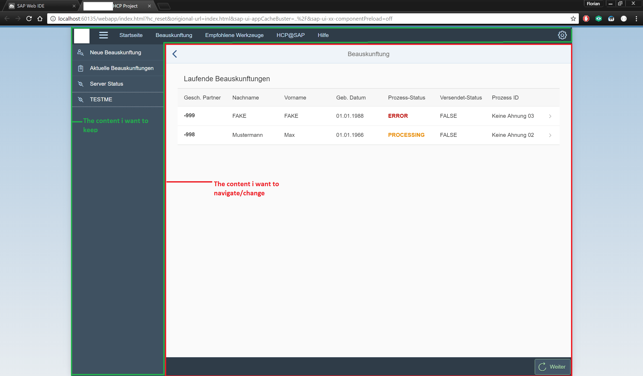Expand details of the Mustermann processing row
Image resolution: width=643 pixels, height=376 pixels.
click(550, 135)
